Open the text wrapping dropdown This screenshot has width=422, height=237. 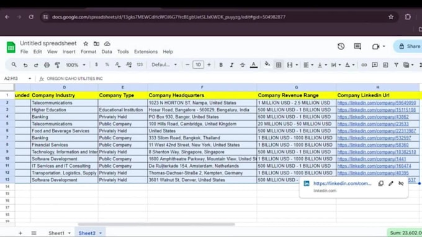pyautogui.click(x=336, y=65)
